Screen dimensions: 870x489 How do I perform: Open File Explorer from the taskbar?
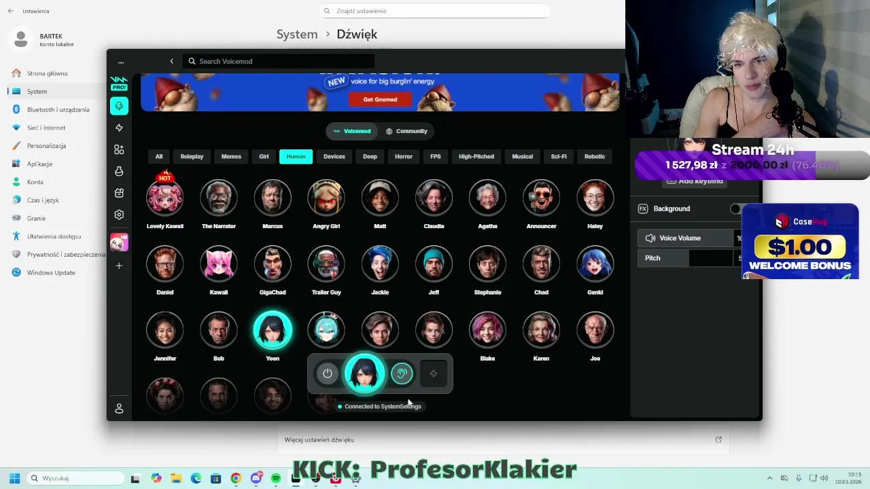(x=176, y=478)
